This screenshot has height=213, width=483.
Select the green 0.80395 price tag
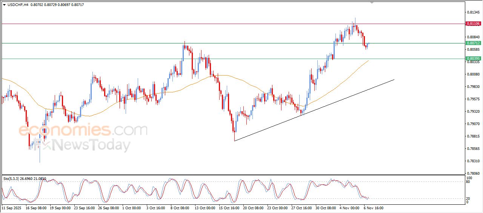pyautogui.click(x=473, y=59)
